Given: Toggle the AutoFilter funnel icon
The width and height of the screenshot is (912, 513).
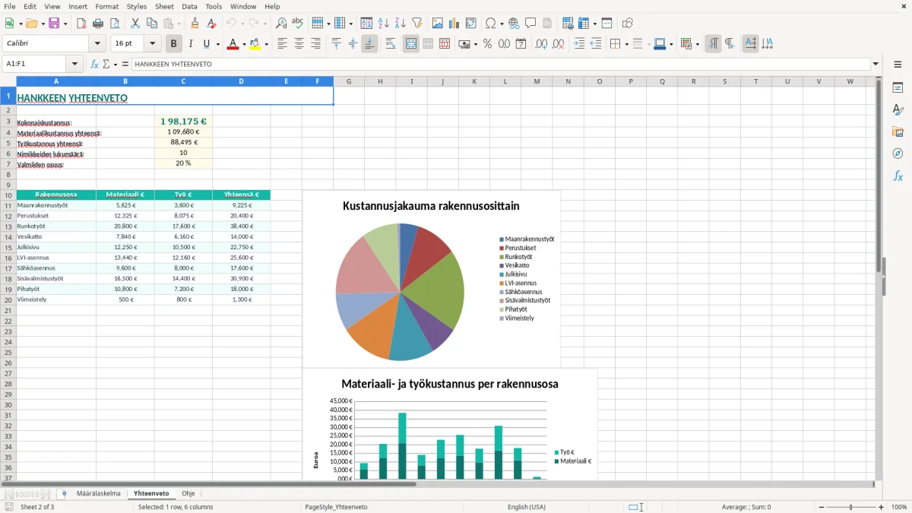Looking at the screenshot, I should pyautogui.click(x=416, y=24).
